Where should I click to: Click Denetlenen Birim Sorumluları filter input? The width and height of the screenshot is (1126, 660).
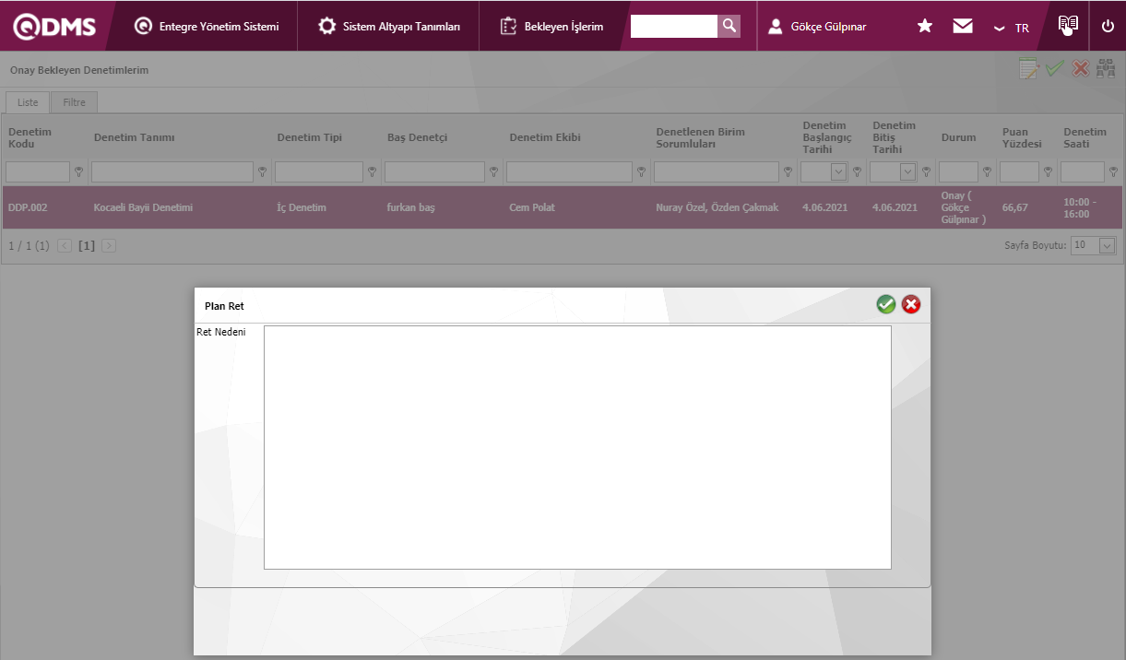coord(717,171)
